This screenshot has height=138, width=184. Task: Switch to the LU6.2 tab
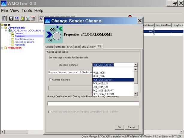[x=85, y=47]
